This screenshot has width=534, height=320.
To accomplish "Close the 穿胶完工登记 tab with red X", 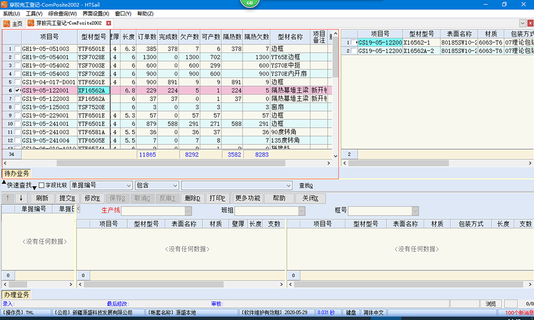I will [x=108, y=23].
